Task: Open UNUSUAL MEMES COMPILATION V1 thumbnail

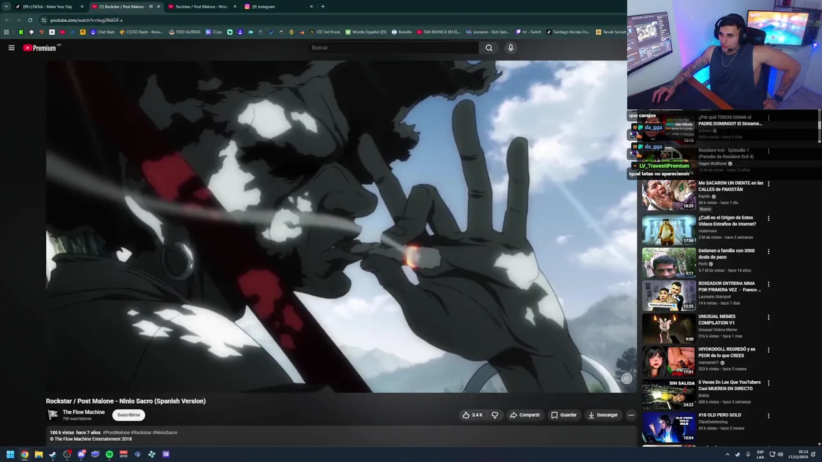Action: tap(669, 329)
